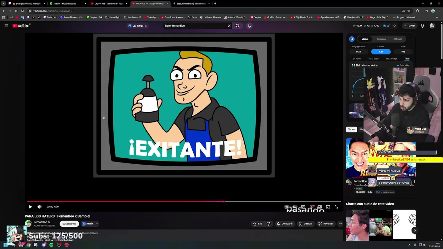
Task: Cast the video to a device
Action: coord(328,207)
